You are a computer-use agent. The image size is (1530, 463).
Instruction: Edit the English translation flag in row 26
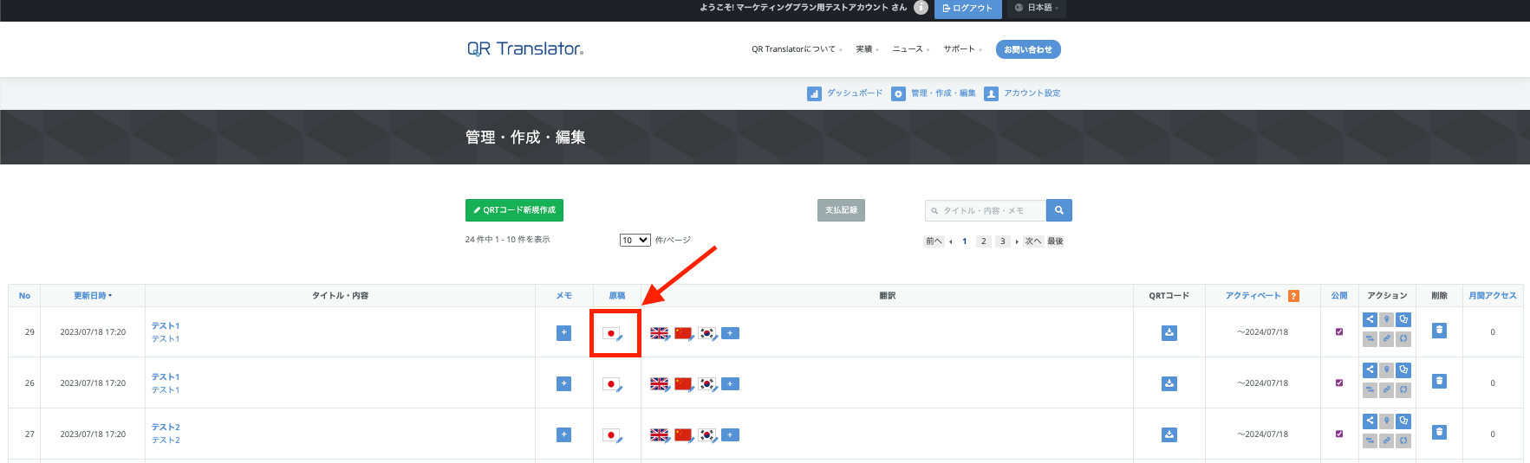point(661,383)
